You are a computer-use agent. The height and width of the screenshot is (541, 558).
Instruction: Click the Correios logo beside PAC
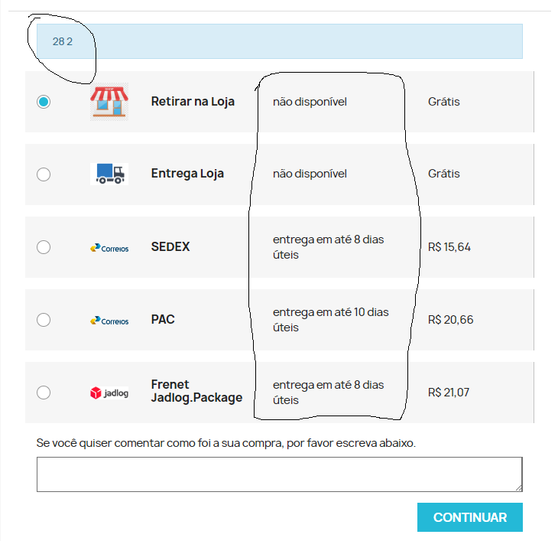(x=109, y=321)
